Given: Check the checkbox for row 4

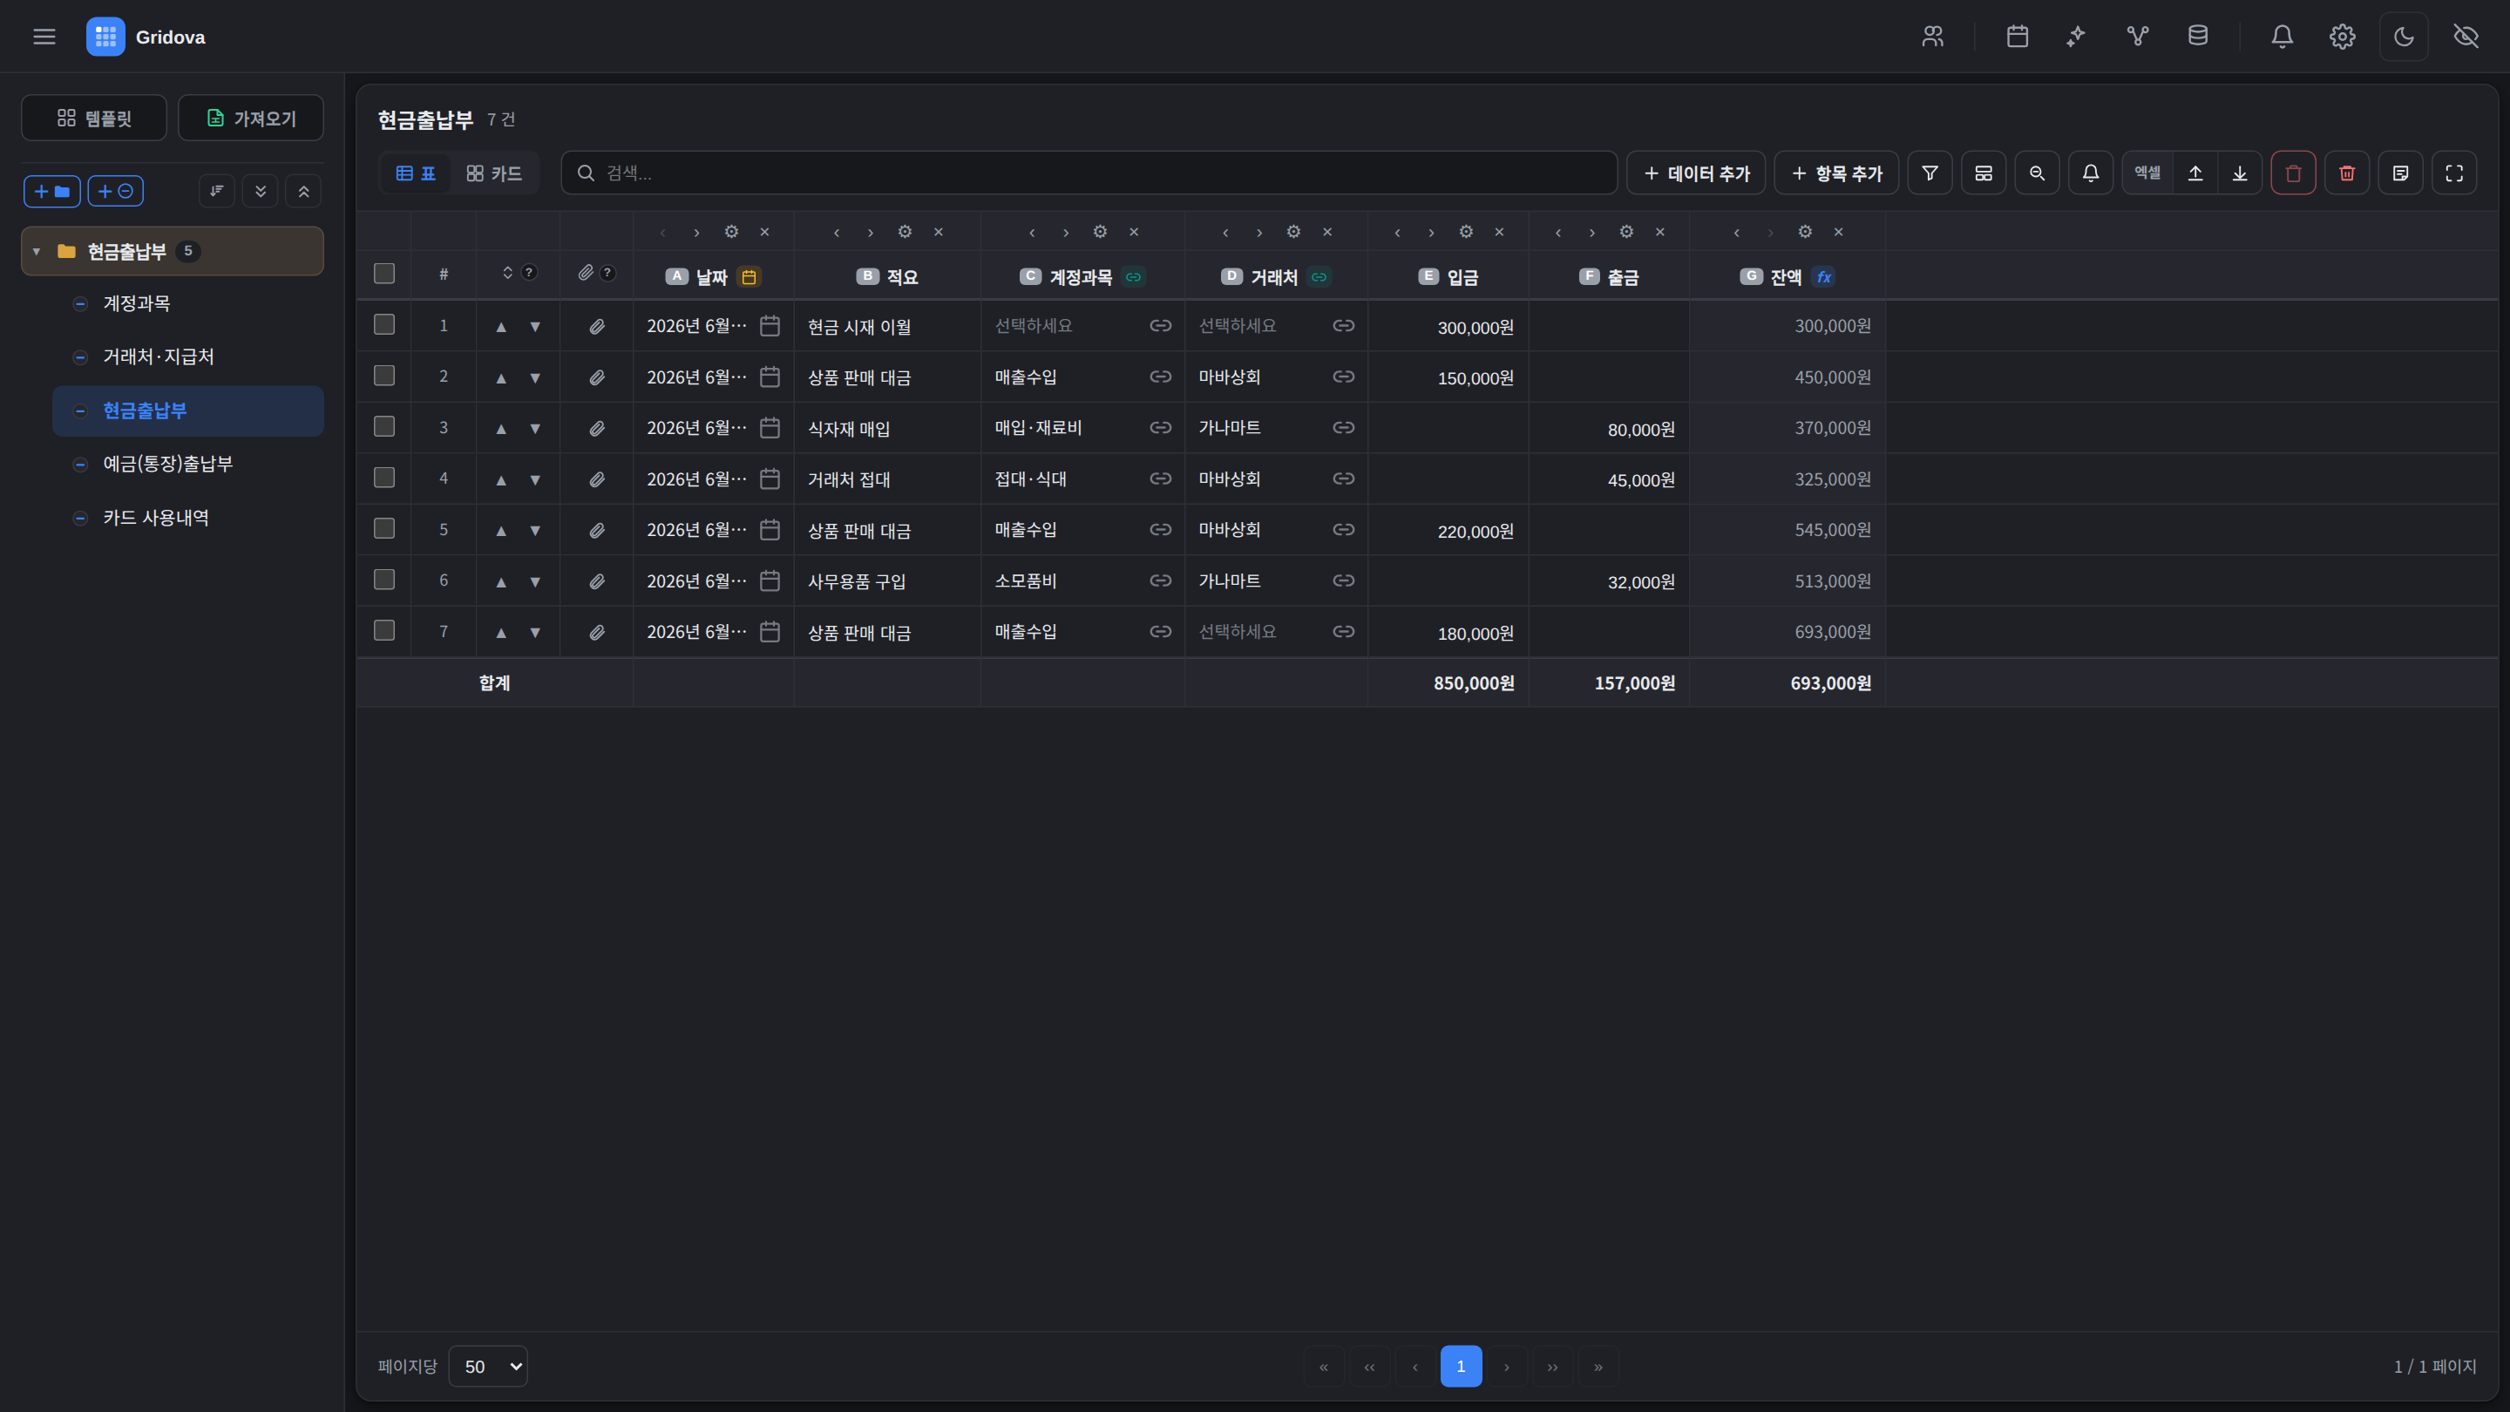Looking at the screenshot, I should point(383,478).
